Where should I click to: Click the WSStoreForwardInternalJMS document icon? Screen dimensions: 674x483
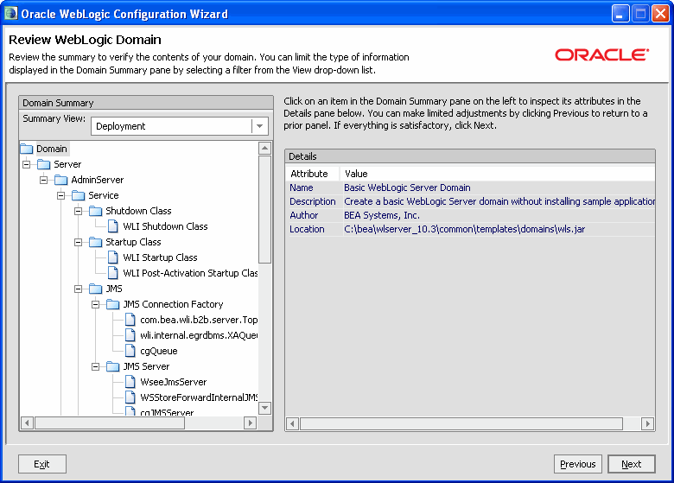(x=130, y=397)
